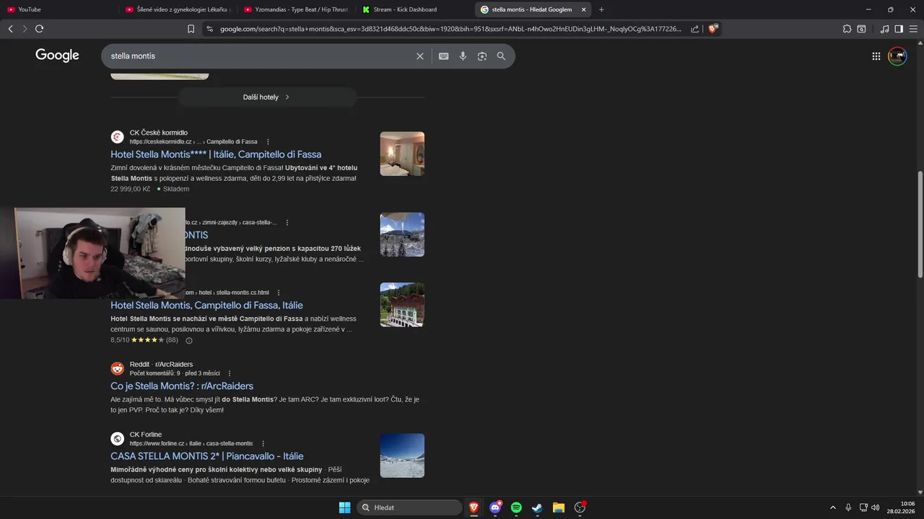924x519 pixels.
Task: Open the taskbar microphone indicator
Action: [848, 507]
